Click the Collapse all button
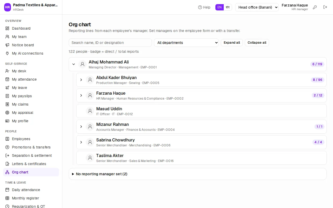333x208 pixels. [257, 43]
